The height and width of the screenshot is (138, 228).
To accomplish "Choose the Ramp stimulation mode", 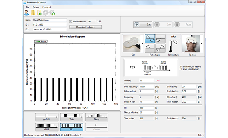I will tap(97, 117).
